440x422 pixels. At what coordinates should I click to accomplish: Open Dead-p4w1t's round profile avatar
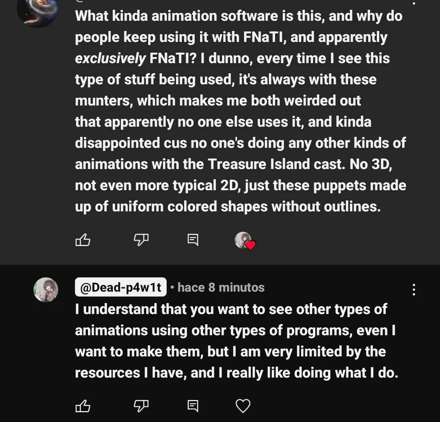pos(46,289)
